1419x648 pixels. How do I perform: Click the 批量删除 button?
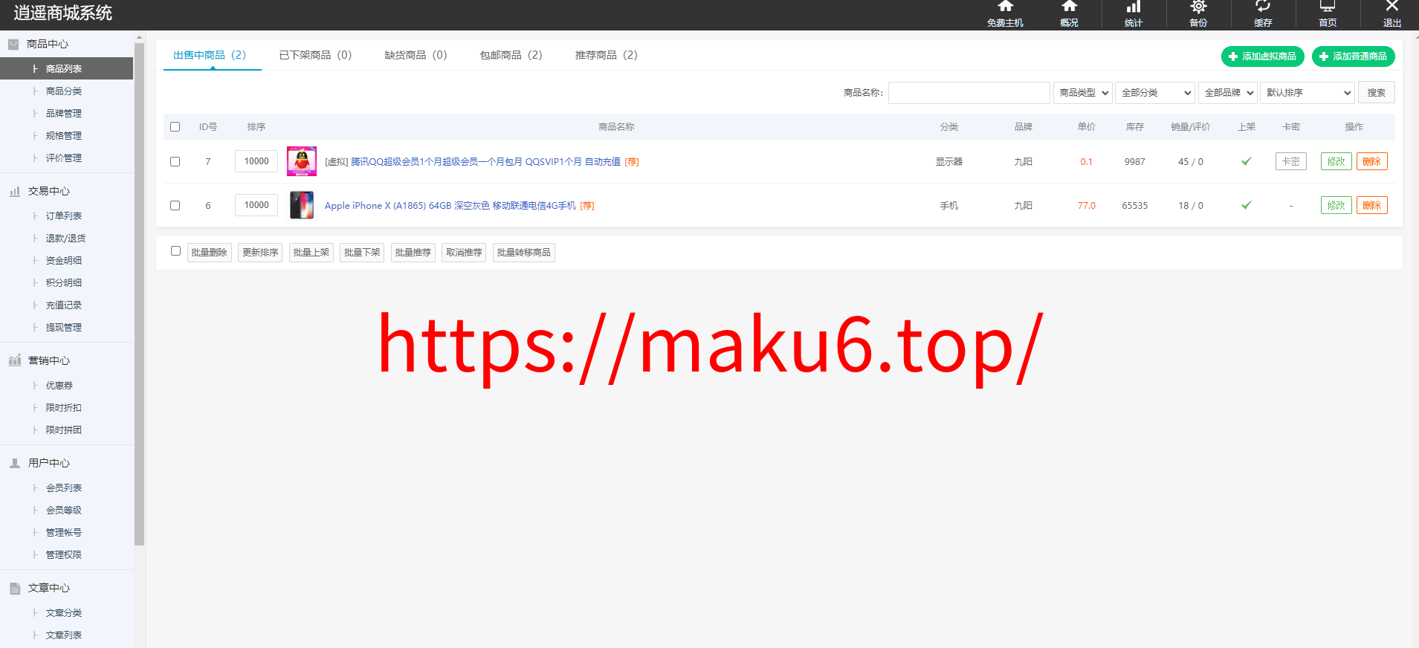tap(209, 253)
